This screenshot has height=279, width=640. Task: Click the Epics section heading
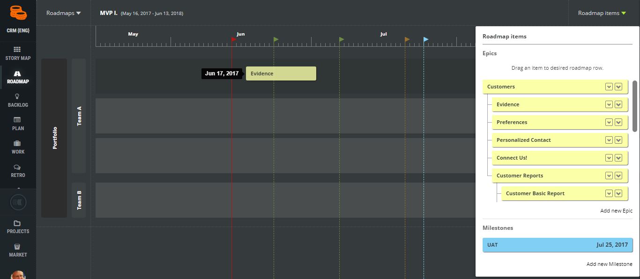click(490, 53)
